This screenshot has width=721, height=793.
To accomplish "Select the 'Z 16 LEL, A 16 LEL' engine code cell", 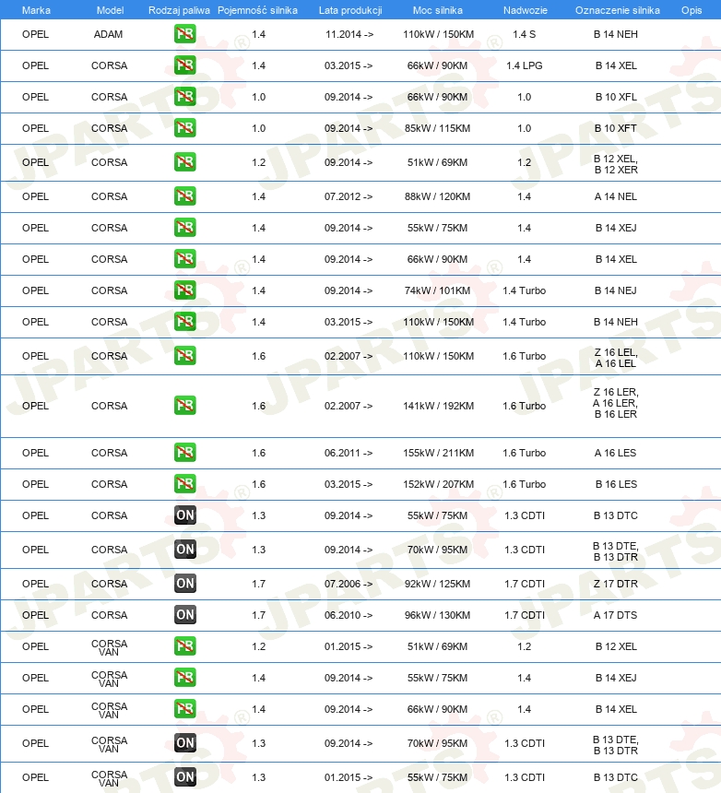I will (x=616, y=358).
